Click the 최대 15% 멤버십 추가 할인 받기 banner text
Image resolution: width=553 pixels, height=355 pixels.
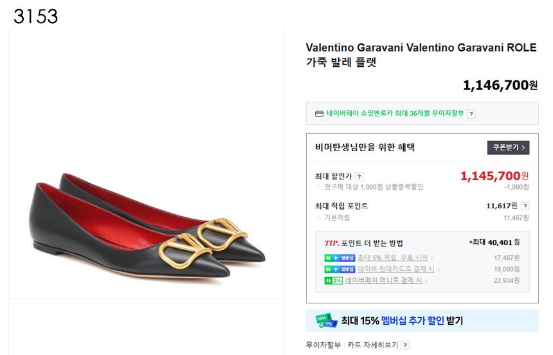402,320
